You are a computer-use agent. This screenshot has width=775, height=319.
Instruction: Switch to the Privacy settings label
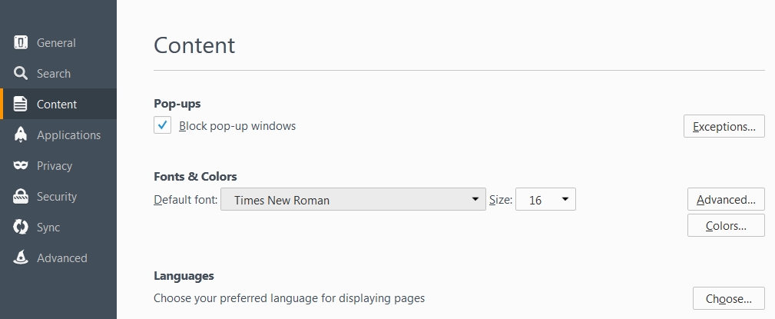[x=55, y=166]
